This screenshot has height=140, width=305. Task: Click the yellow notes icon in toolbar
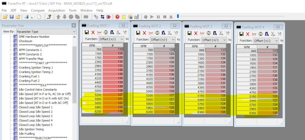coord(124,17)
